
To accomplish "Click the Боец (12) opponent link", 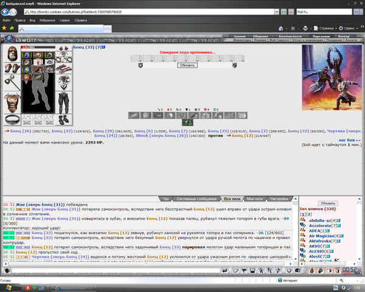I will pos(242,136).
